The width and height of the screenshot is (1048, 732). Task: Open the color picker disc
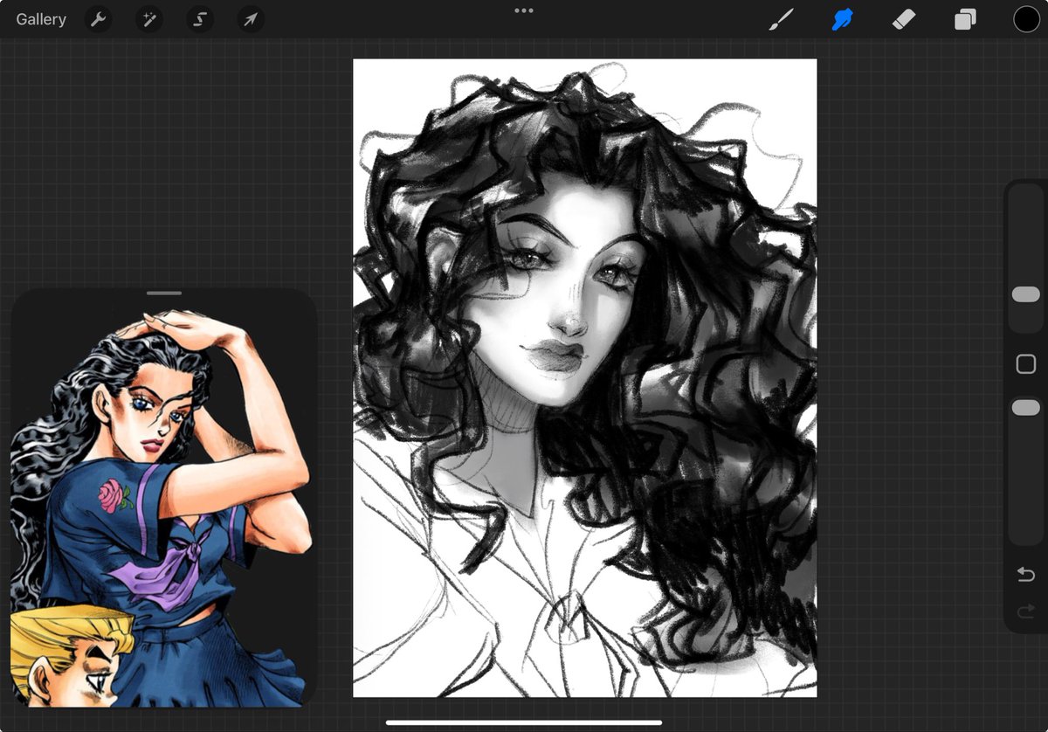tap(1027, 18)
